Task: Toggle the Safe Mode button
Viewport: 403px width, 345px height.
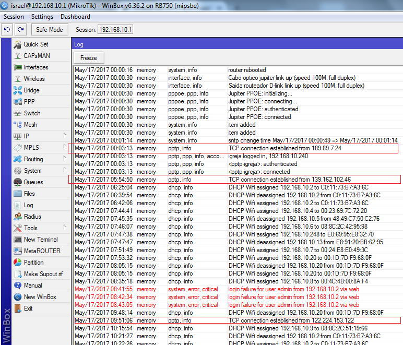Action: pos(50,30)
